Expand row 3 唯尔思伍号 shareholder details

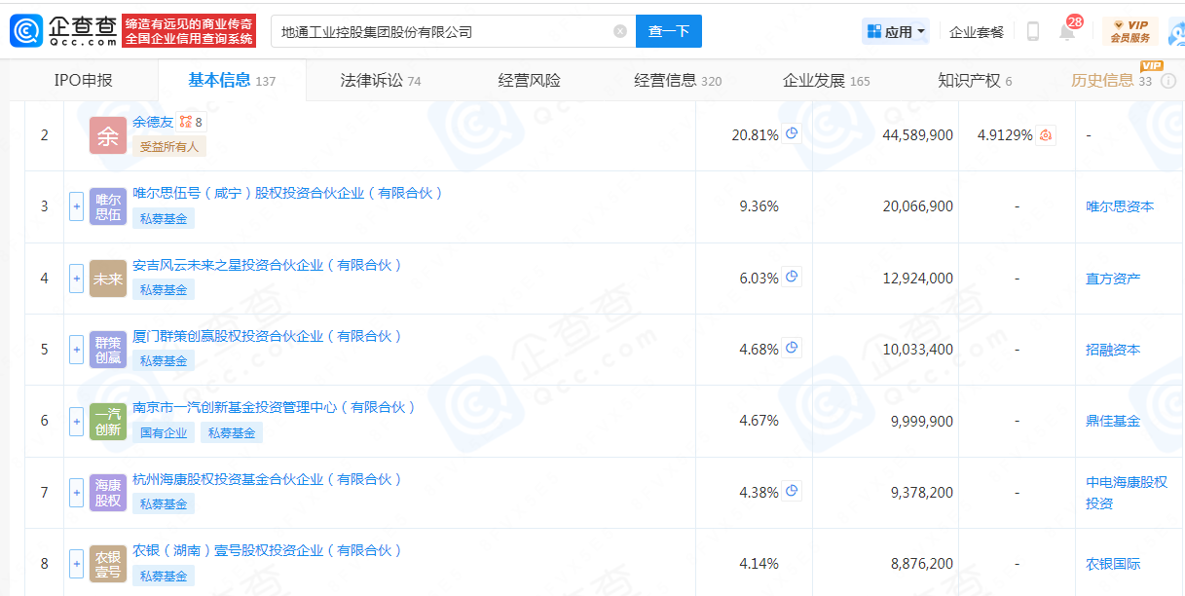pos(76,206)
